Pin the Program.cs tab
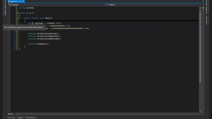Image resolution: width=212 pixels, height=119 pixels. (x=20, y=1)
